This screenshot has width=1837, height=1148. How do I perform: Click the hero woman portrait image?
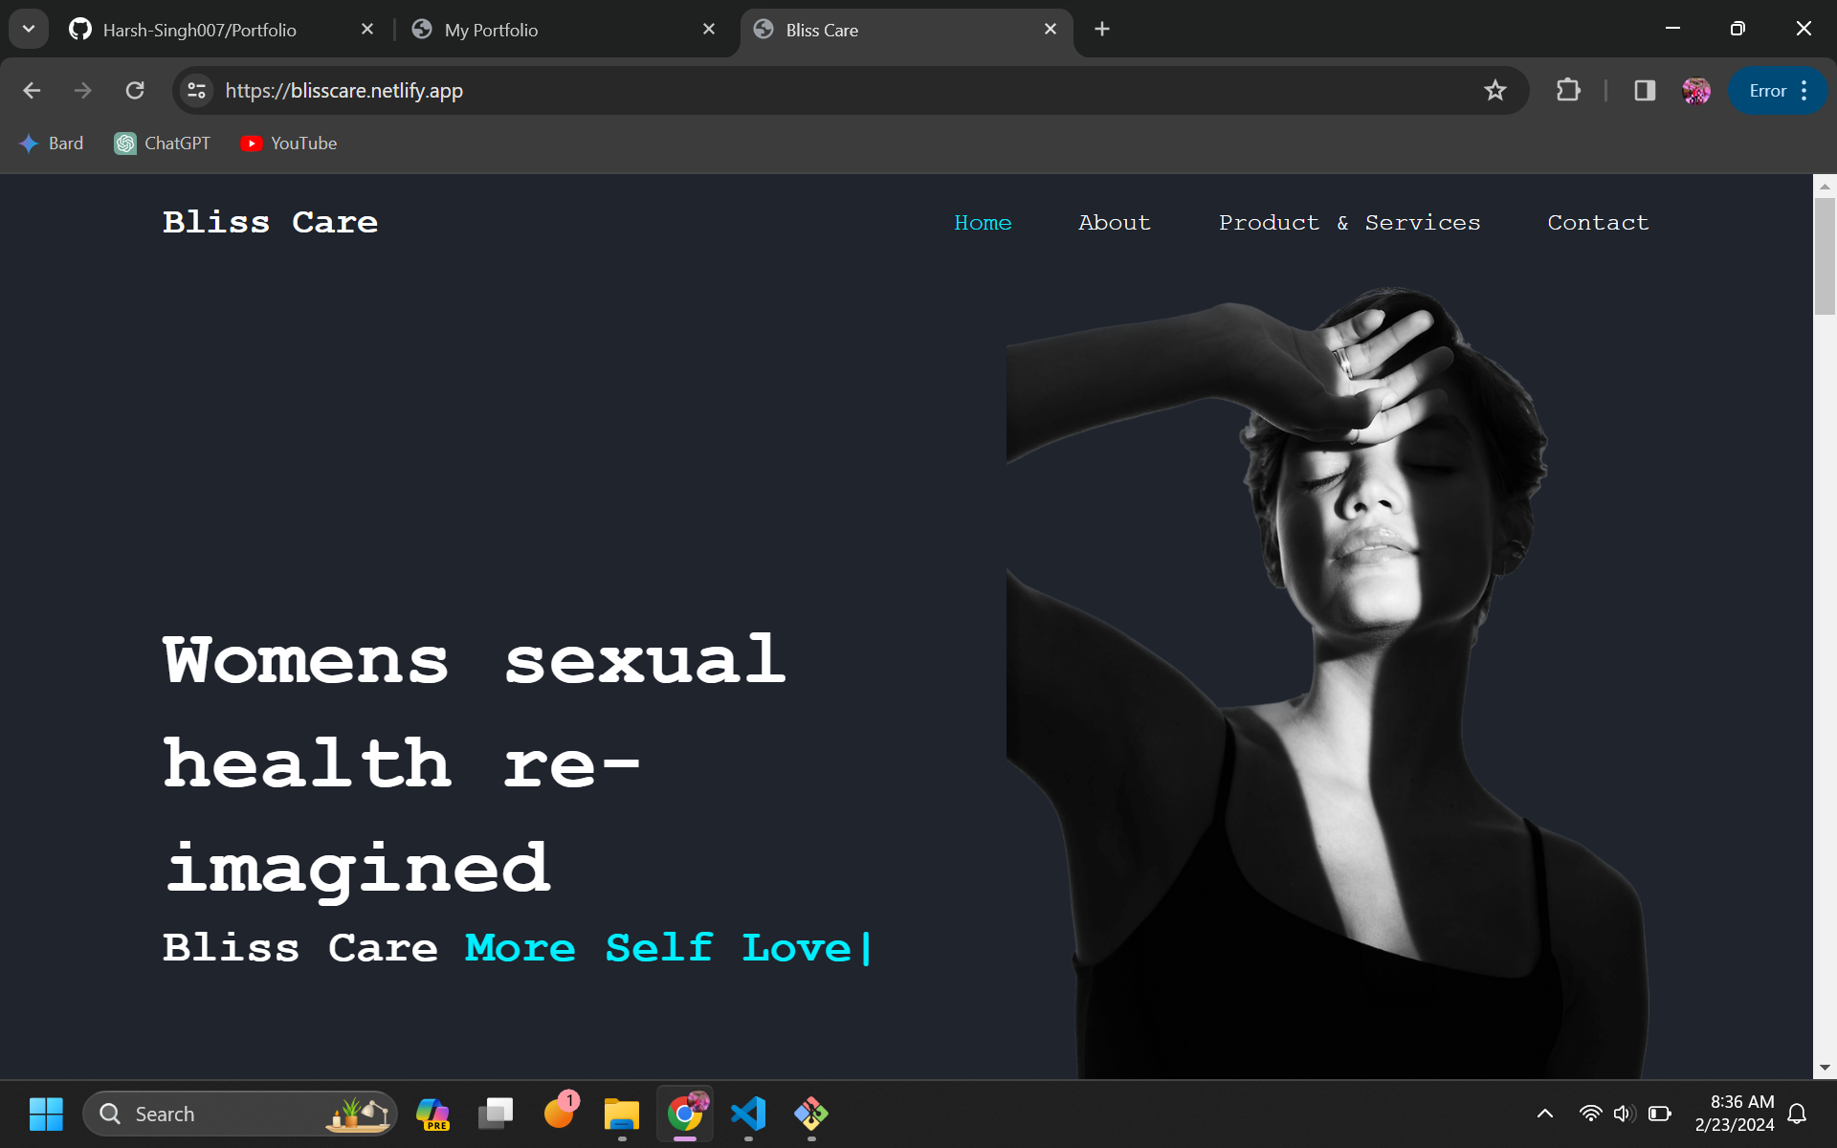[x=1327, y=682]
